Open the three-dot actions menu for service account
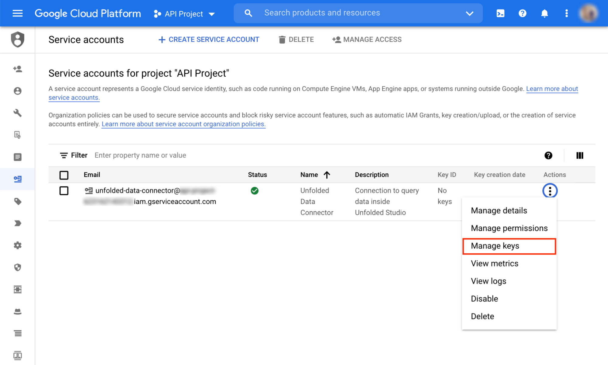Image resolution: width=608 pixels, height=365 pixels. pyautogui.click(x=550, y=191)
